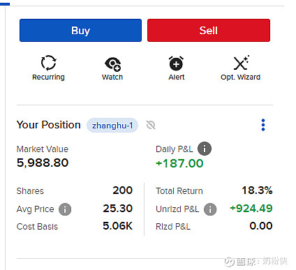Image resolution: width=296 pixels, height=270 pixels.
Task: Launch the Opt. Wizard icon
Action: [241, 63]
